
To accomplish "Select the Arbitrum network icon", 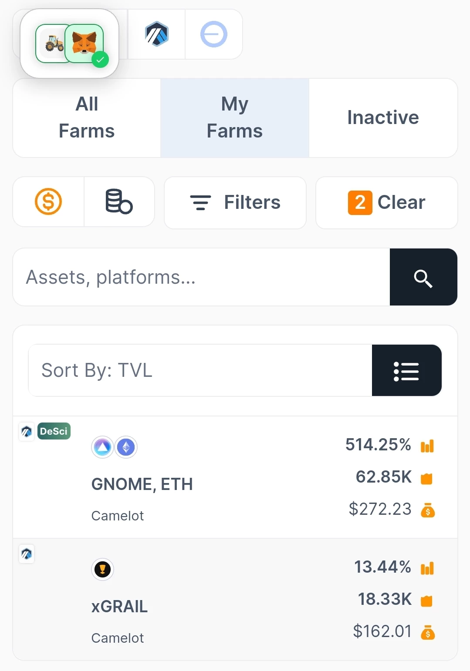I will click(x=157, y=34).
